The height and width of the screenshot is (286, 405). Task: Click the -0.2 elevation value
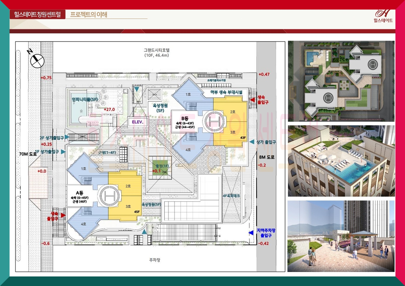pos(262,165)
